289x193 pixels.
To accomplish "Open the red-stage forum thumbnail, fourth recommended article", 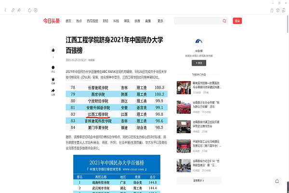I will point(184,146).
